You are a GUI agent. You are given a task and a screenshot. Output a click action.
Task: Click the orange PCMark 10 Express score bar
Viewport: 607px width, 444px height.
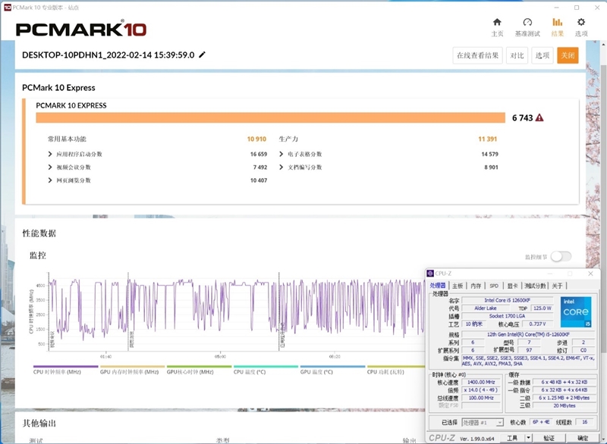coord(270,118)
